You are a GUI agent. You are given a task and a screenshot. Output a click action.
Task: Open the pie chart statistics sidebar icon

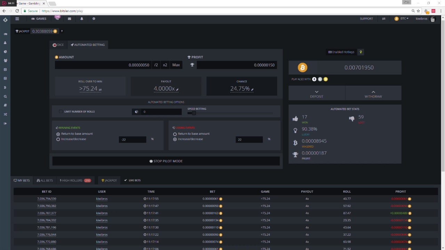[5, 51]
